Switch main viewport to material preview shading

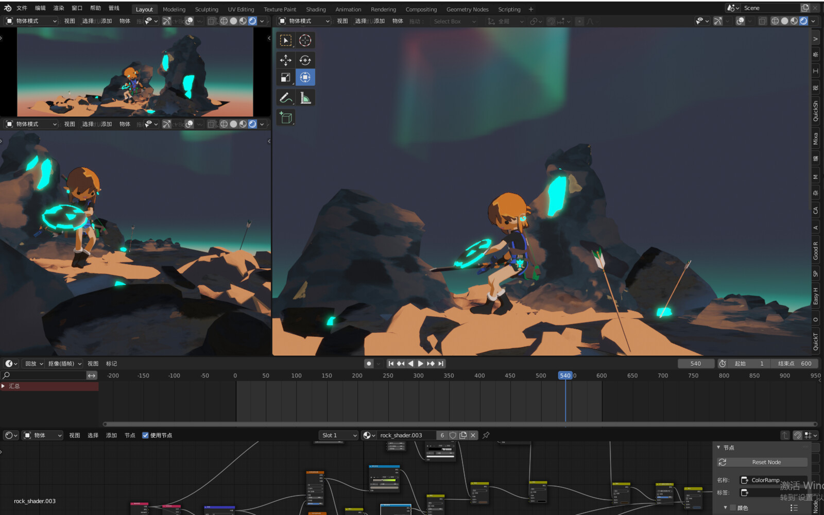(794, 21)
